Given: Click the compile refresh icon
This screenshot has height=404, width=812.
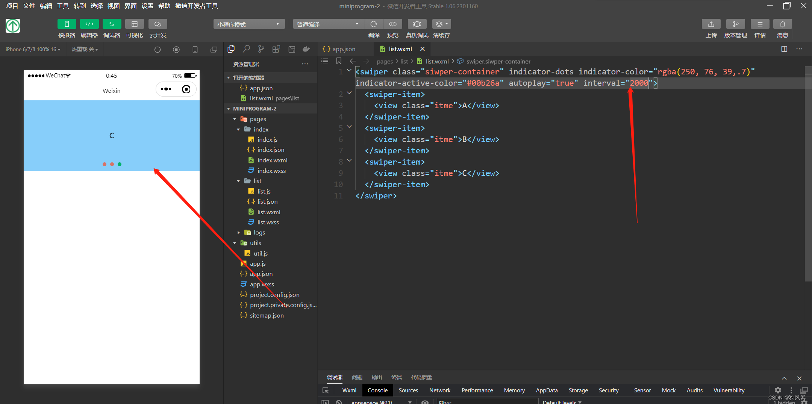Looking at the screenshot, I should (x=374, y=24).
